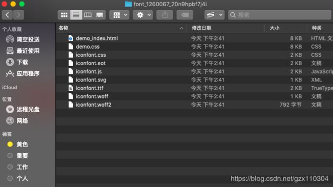Click the 792 字节 size of iconfont.woff2
Image resolution: width=333 pixels, height=187 pixels.
click(x=290, y=105)
